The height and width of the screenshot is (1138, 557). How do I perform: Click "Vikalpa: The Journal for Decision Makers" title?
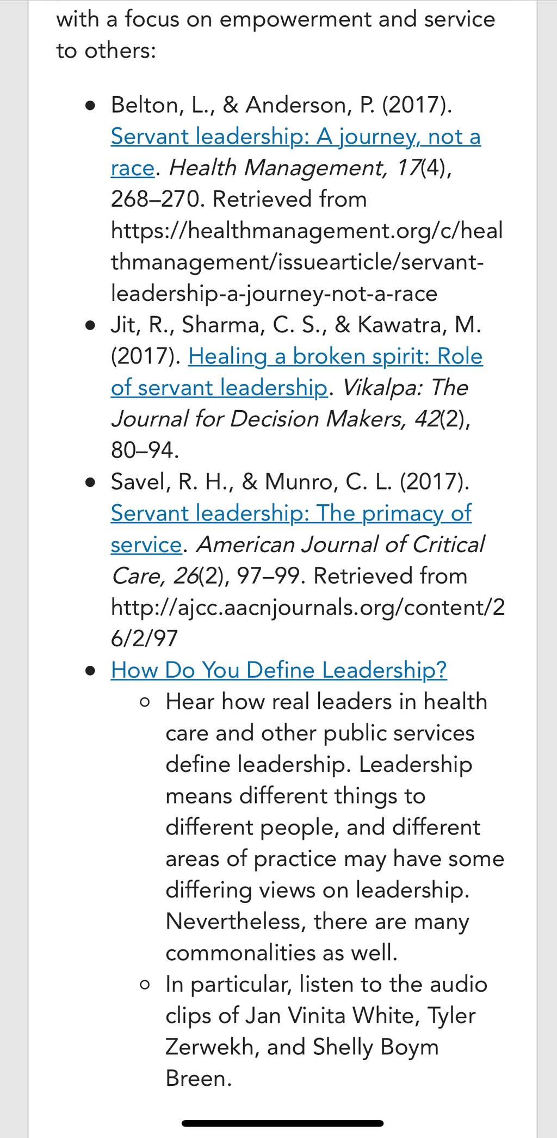pyautogui.click(x=289, y=403)
